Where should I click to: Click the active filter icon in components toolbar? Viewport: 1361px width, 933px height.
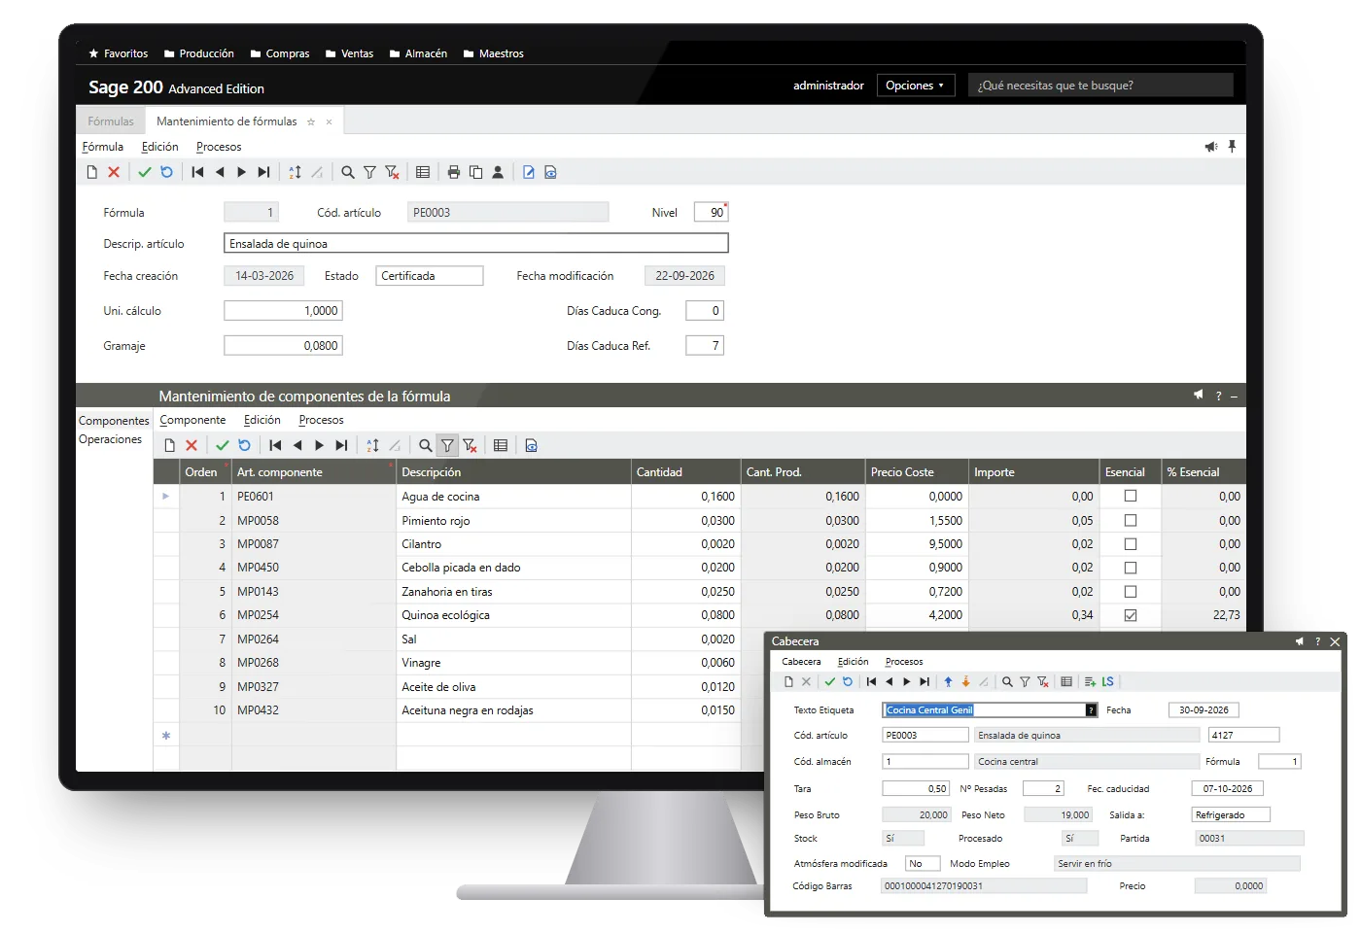click(447, 445)
